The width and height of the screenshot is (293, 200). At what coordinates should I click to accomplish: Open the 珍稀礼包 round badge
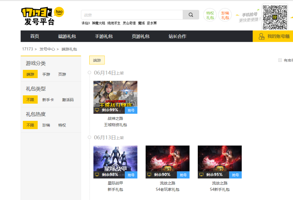pos(225,15)
